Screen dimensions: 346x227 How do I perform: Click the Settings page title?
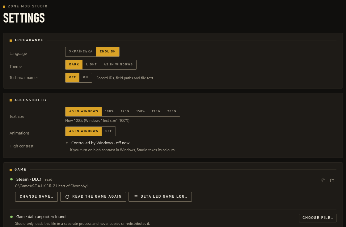[x=24, y=18]
